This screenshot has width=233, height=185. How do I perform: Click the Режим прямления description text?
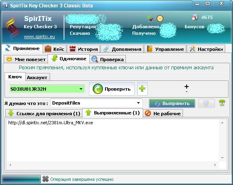[x=116, y=68]
